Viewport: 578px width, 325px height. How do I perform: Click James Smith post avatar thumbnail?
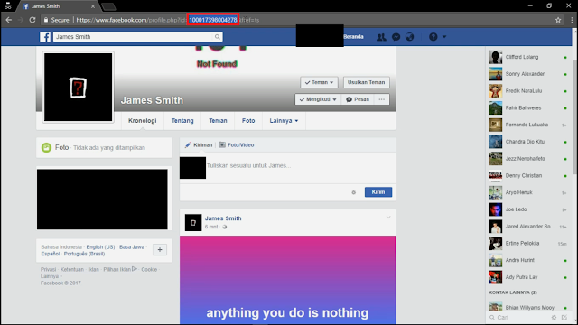click(193, 223)
